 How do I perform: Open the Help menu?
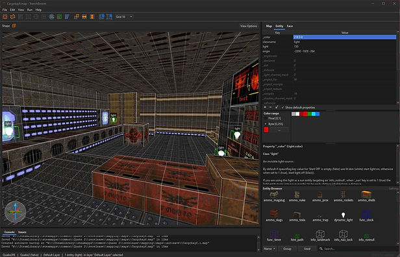38,10
